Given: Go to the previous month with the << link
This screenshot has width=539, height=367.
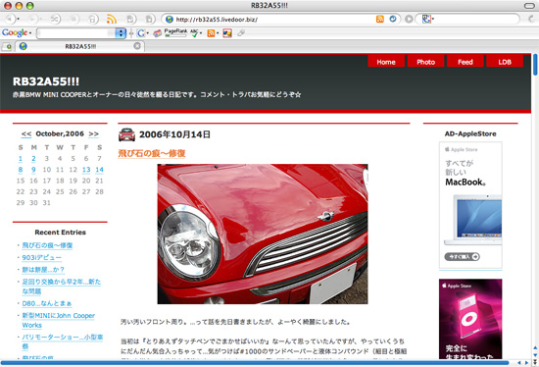Looking at the screenshot, I should pyautogui.click(x=26, y=133).
